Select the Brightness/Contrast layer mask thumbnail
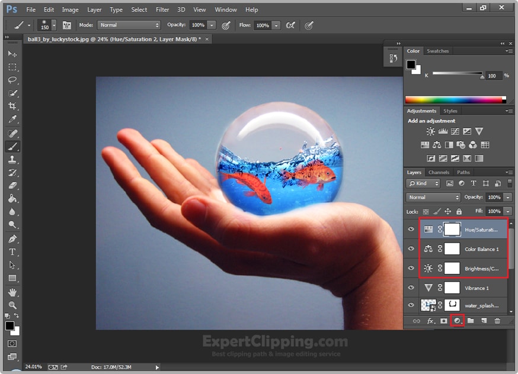 (x=452, y=268)
